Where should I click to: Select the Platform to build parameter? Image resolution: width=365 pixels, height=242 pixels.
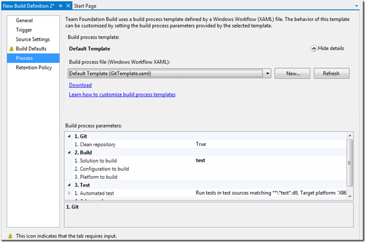96,177
